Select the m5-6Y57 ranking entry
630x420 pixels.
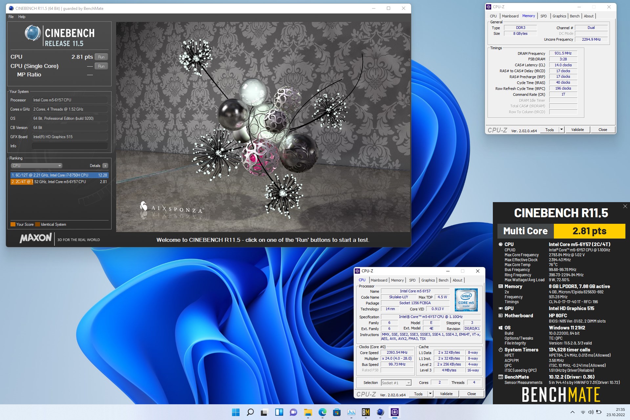(x=59, y=181)
